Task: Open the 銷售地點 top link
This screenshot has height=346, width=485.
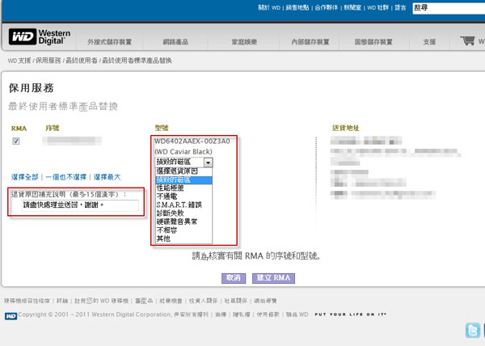Action: (x=297, y=8)
